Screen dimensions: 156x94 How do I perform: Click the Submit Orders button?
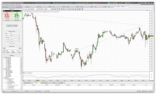coord(12,43)
